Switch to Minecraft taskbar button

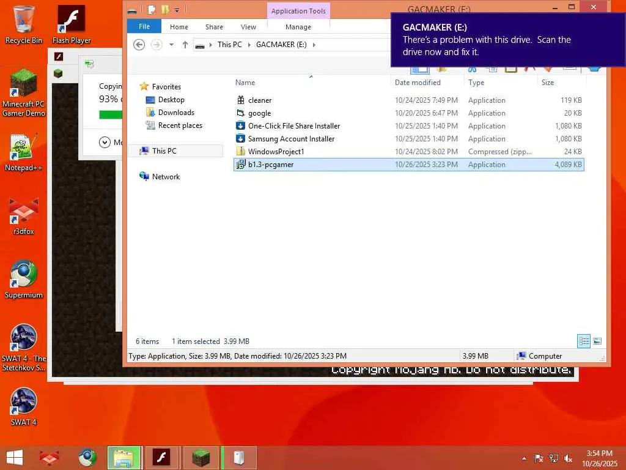point(201,458)
